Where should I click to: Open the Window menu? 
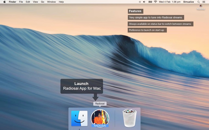(x=51, y=2)
